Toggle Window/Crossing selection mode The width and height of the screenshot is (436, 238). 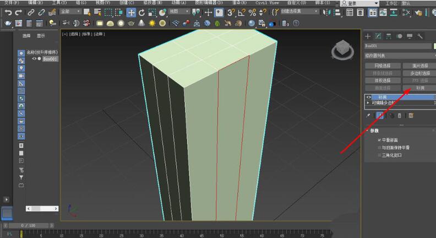119,13
